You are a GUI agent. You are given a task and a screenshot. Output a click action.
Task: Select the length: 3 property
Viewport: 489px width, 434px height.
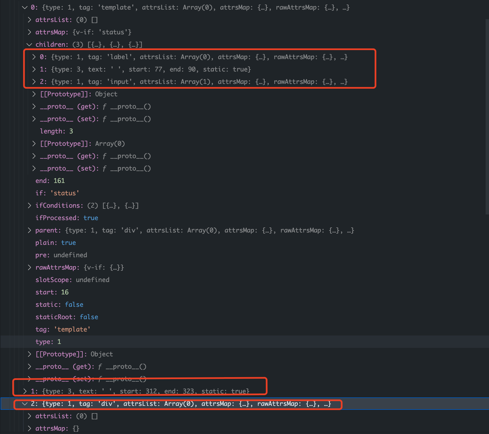pos(56,131)
